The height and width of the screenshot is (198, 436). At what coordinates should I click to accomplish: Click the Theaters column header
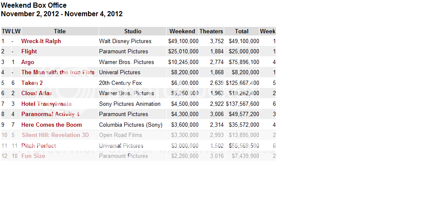pos(211,31)
